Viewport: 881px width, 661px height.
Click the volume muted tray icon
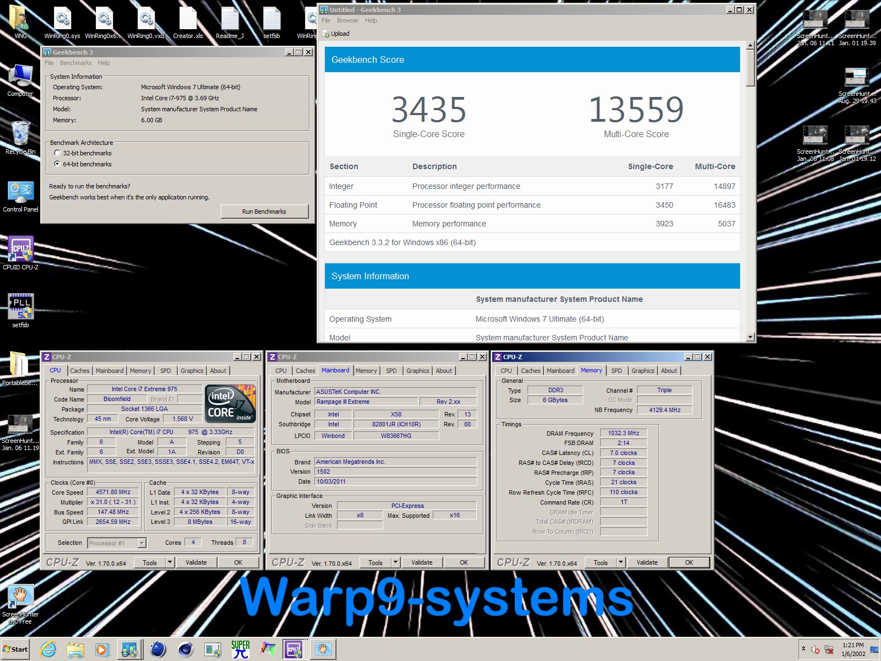point(816,649)
